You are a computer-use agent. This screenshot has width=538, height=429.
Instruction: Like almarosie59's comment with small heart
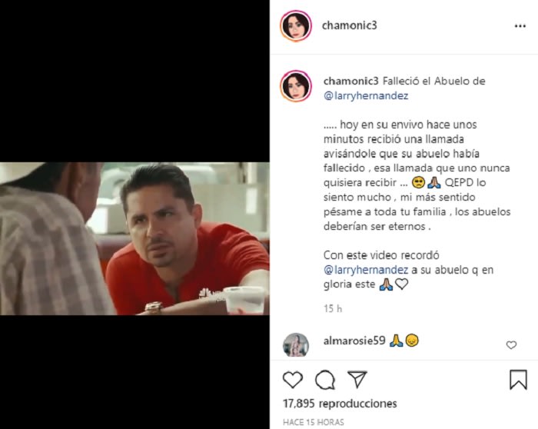[x=511, y=345]
